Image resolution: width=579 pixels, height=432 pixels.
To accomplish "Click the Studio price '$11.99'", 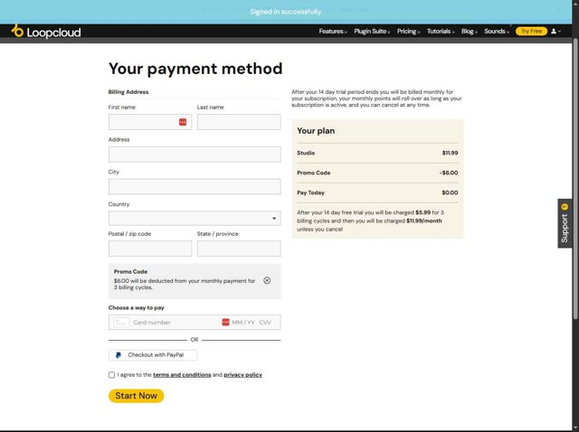I will (x=450, y=153).
